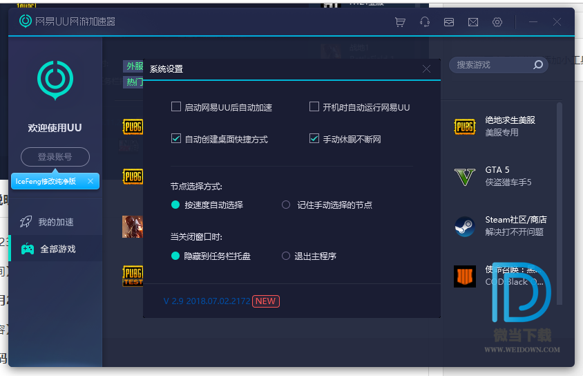This screenshot has height=376, width=583.
Task: Click the 欢迎使用UU greeting text
Action: tap(55, 128)
